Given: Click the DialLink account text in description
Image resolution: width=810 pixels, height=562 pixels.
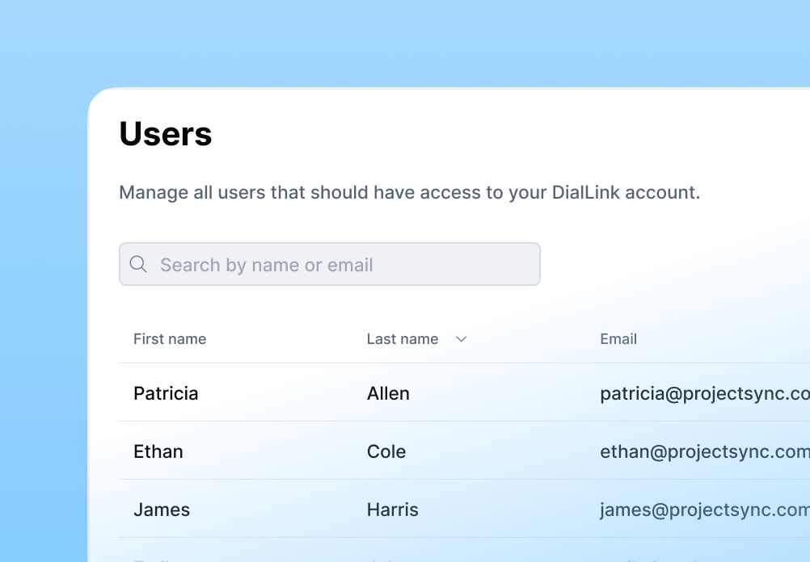Looking at the screenshot, I should click(626, 192).
